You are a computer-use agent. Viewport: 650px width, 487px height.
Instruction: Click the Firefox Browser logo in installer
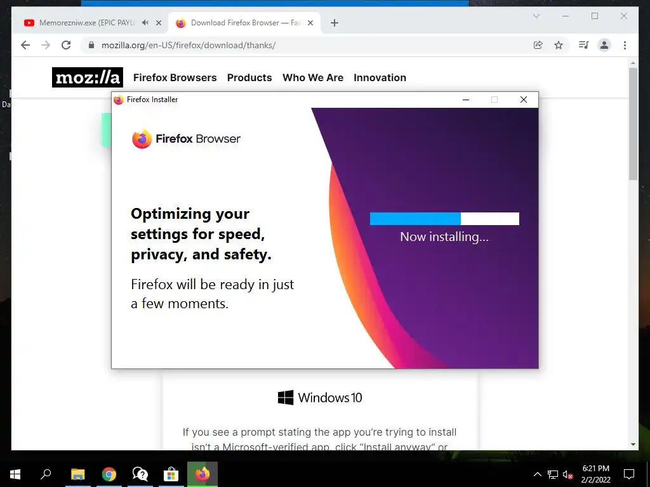(x=186, y=139)
